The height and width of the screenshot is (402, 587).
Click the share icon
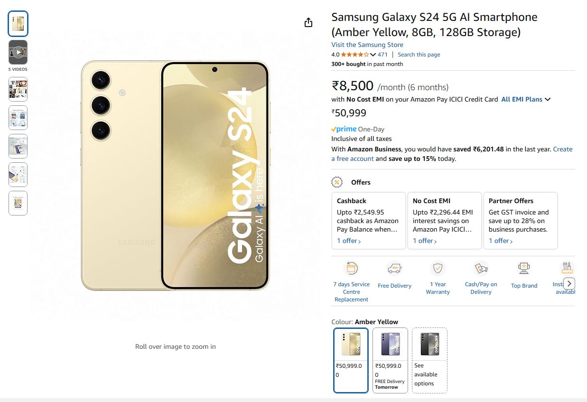click(x=308, y=22)
